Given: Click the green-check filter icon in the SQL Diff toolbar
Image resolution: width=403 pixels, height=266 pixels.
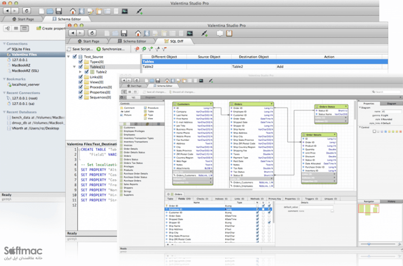Looking at the screenshot, I should click(144, 49).
